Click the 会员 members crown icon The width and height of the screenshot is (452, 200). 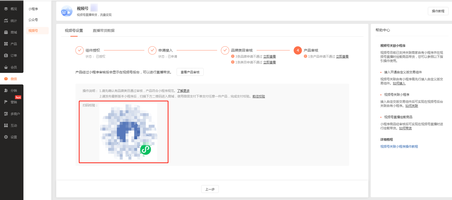6,67
